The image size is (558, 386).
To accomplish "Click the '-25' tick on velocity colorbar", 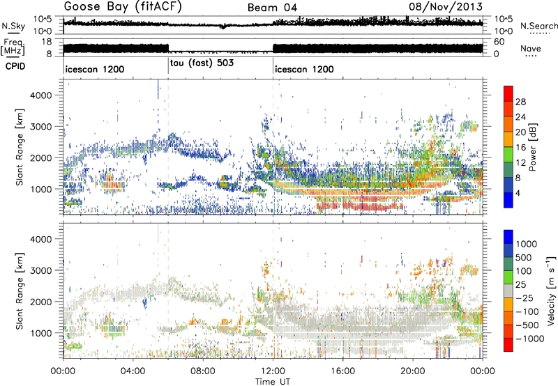I will [x=524, y=298].
